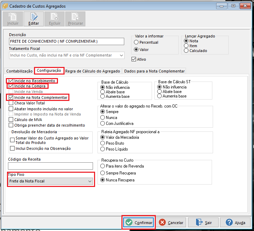Screen dimensions: 254x231
Task: Check Somar Valor do Custo Agregado option
Action: 49,140
